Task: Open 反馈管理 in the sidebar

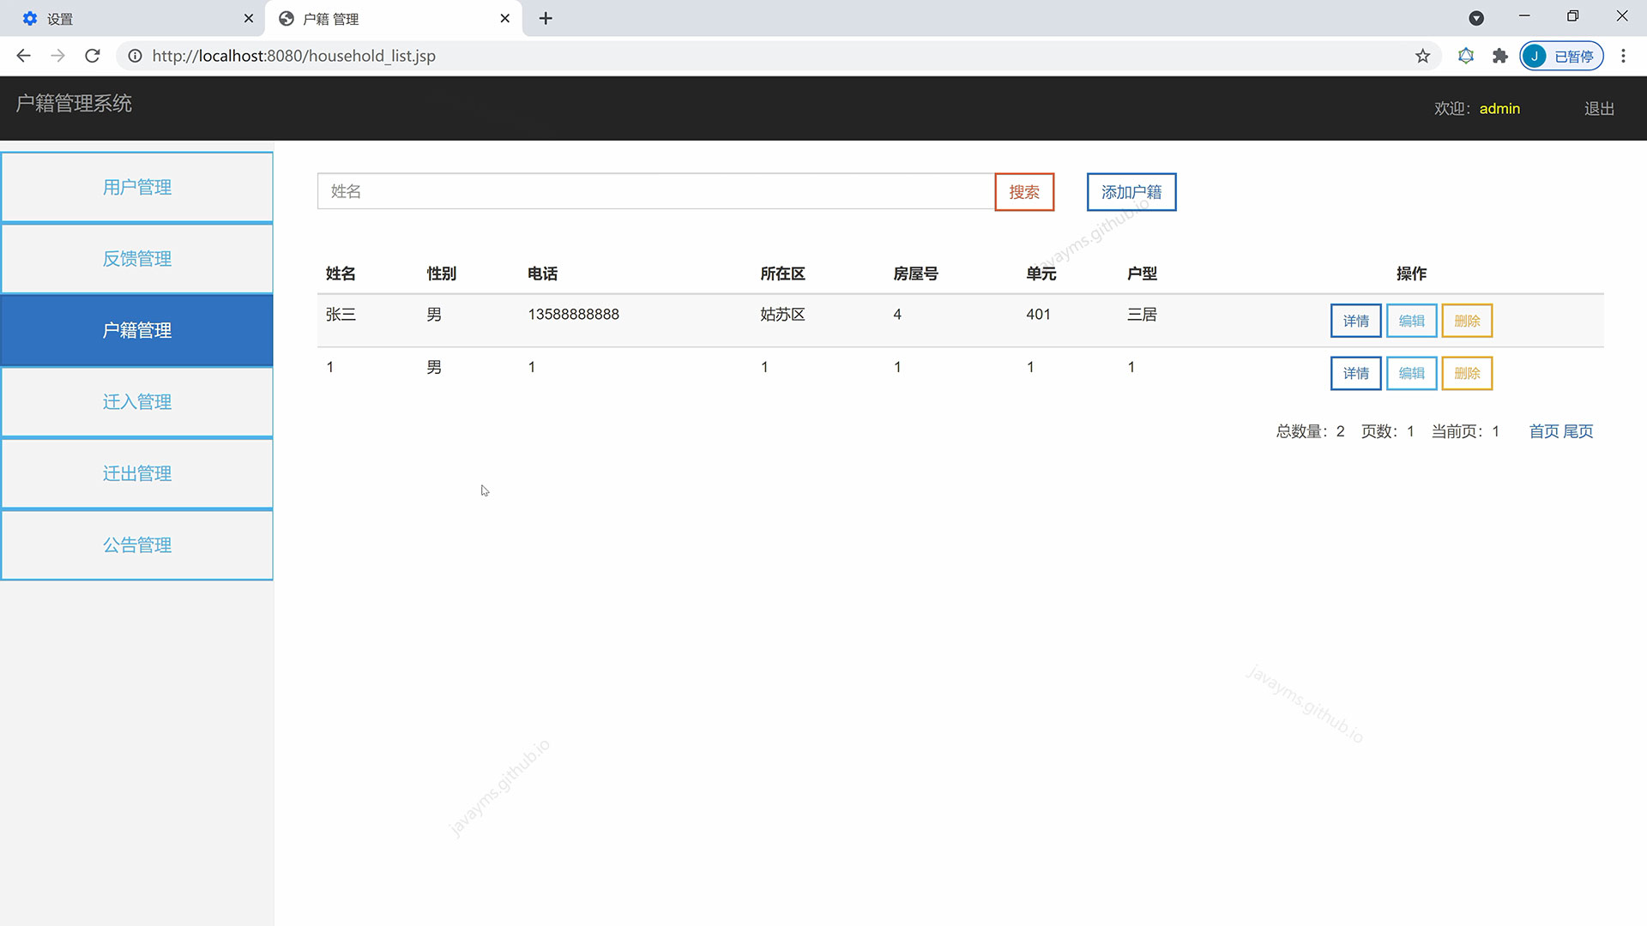Action: 137,259
